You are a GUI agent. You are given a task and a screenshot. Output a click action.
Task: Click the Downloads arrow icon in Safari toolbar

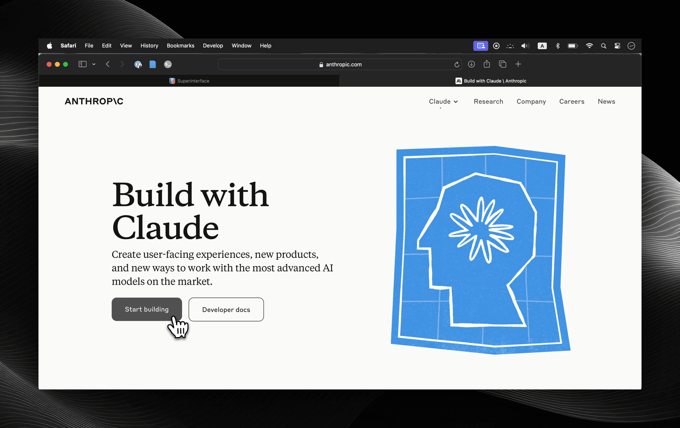471,64
